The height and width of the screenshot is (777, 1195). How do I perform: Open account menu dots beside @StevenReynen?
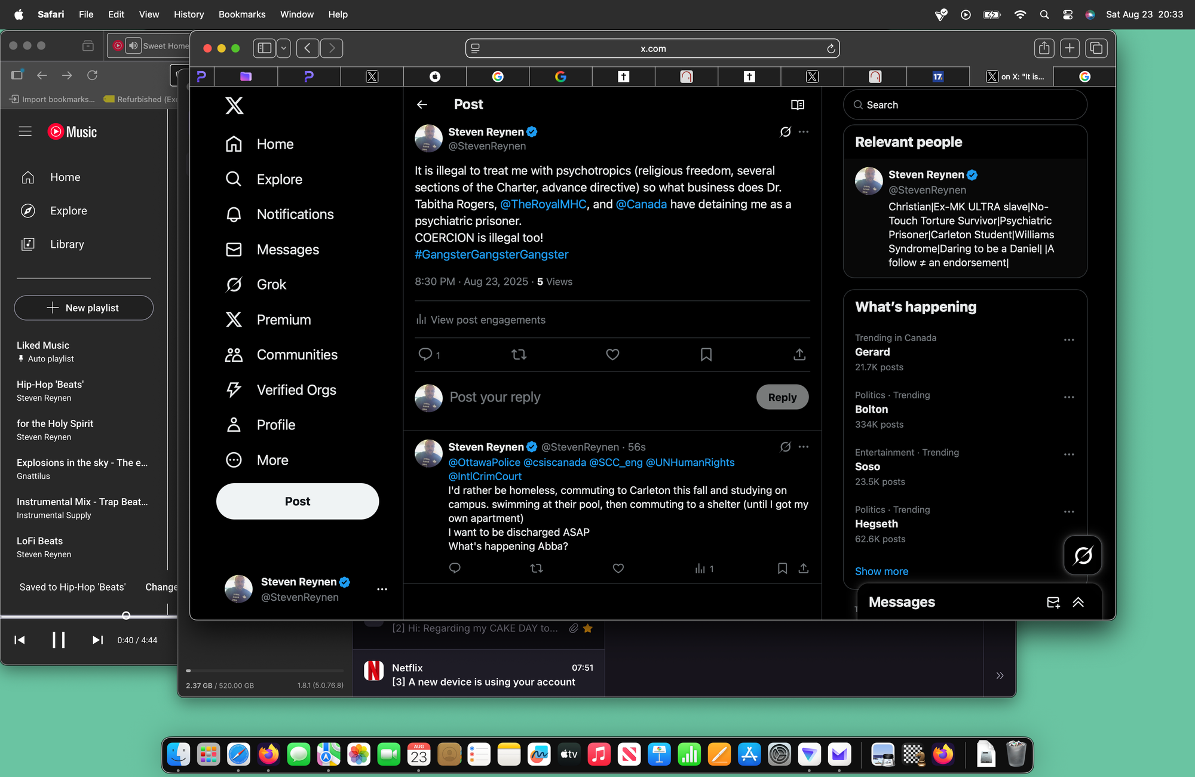click(x=382, y=589)
